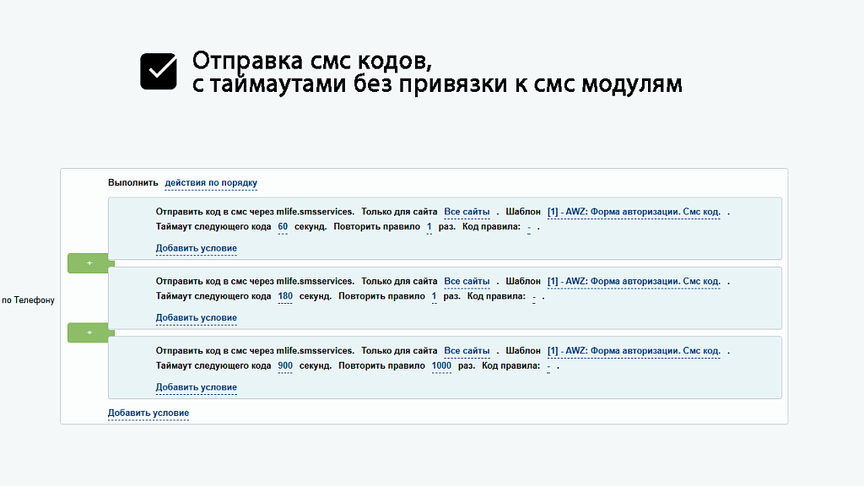Open the "действия по порядку" selector
This screenshot has height=486, width=864.
coord(212,182)
